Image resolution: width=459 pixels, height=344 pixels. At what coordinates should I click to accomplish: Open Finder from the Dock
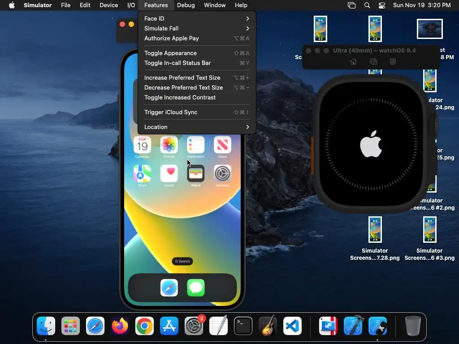click(x=46, y=326)
